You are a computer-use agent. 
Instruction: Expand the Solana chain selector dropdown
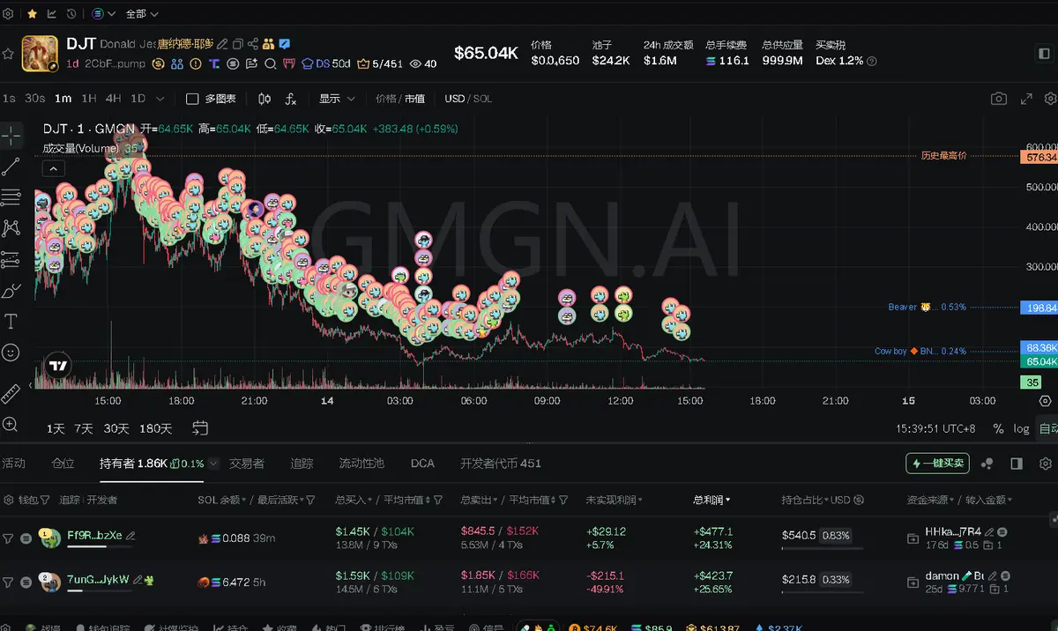pyautogui.click(x=102, y=14)
